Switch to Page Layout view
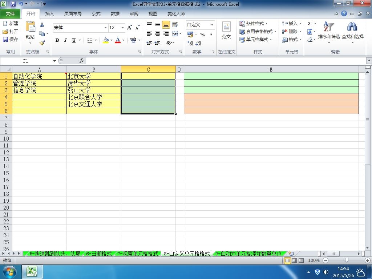This screenshot has width=372, height=279. 294,260
